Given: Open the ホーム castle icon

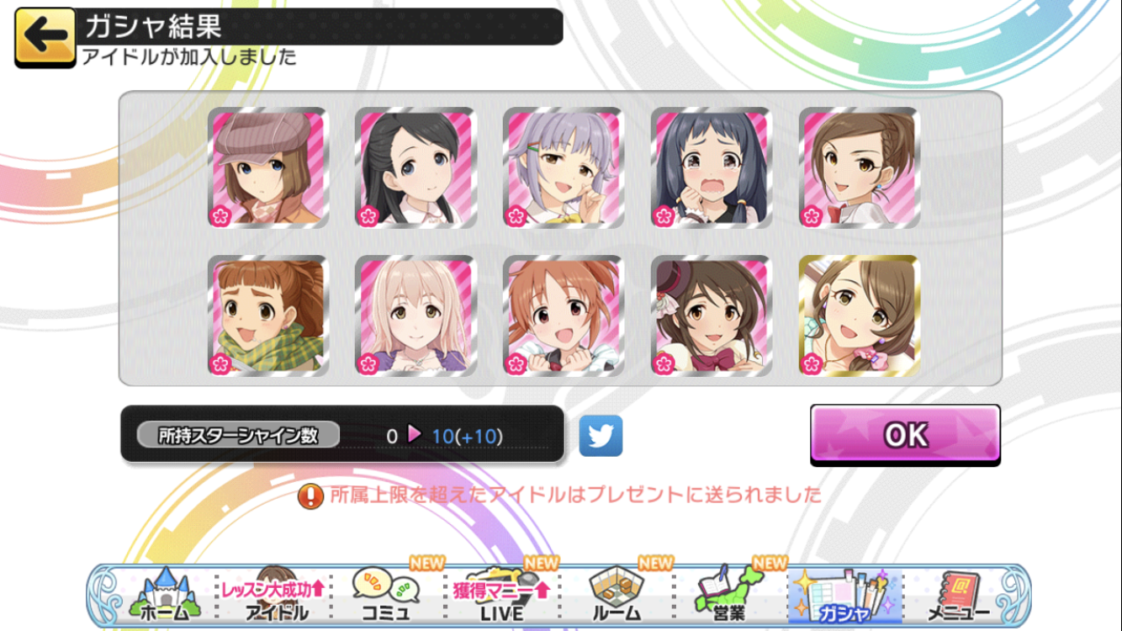Looking at the screenshot, I should pyautogui.click(x=162, y=594).
